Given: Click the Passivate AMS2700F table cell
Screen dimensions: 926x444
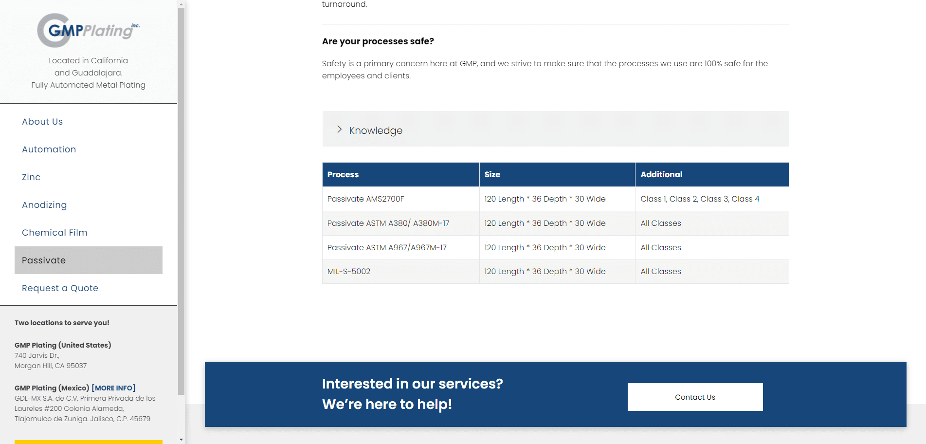Looking at the screenshot, I should (x=365, y=199).
